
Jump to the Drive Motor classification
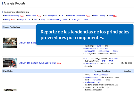(32, 16)
